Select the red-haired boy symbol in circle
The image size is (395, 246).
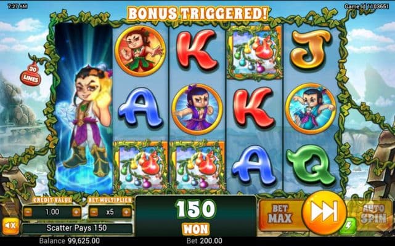pyautogui.click(x=140, y=51)
